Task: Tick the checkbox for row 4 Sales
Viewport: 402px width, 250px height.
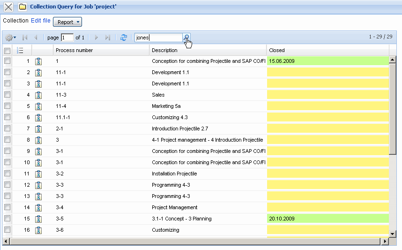Action: [x=7, y=95]
